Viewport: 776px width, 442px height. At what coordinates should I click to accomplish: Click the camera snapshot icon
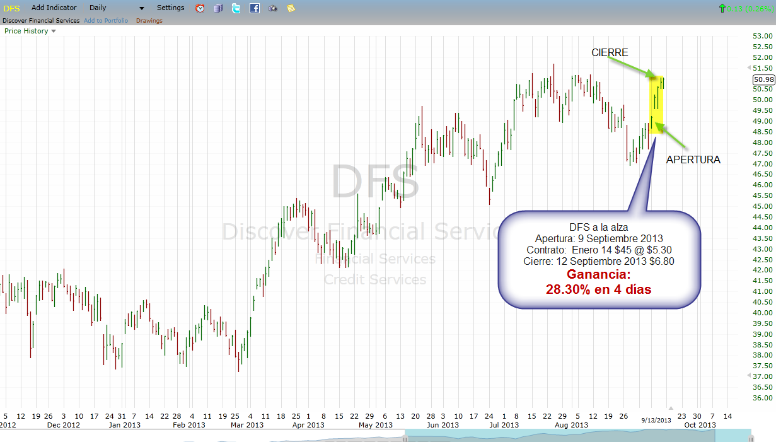pos(273,8)
